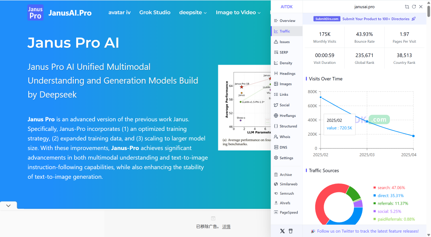Open the DNS tab
This screenshot has height=237, width=431.
[287, 147]
